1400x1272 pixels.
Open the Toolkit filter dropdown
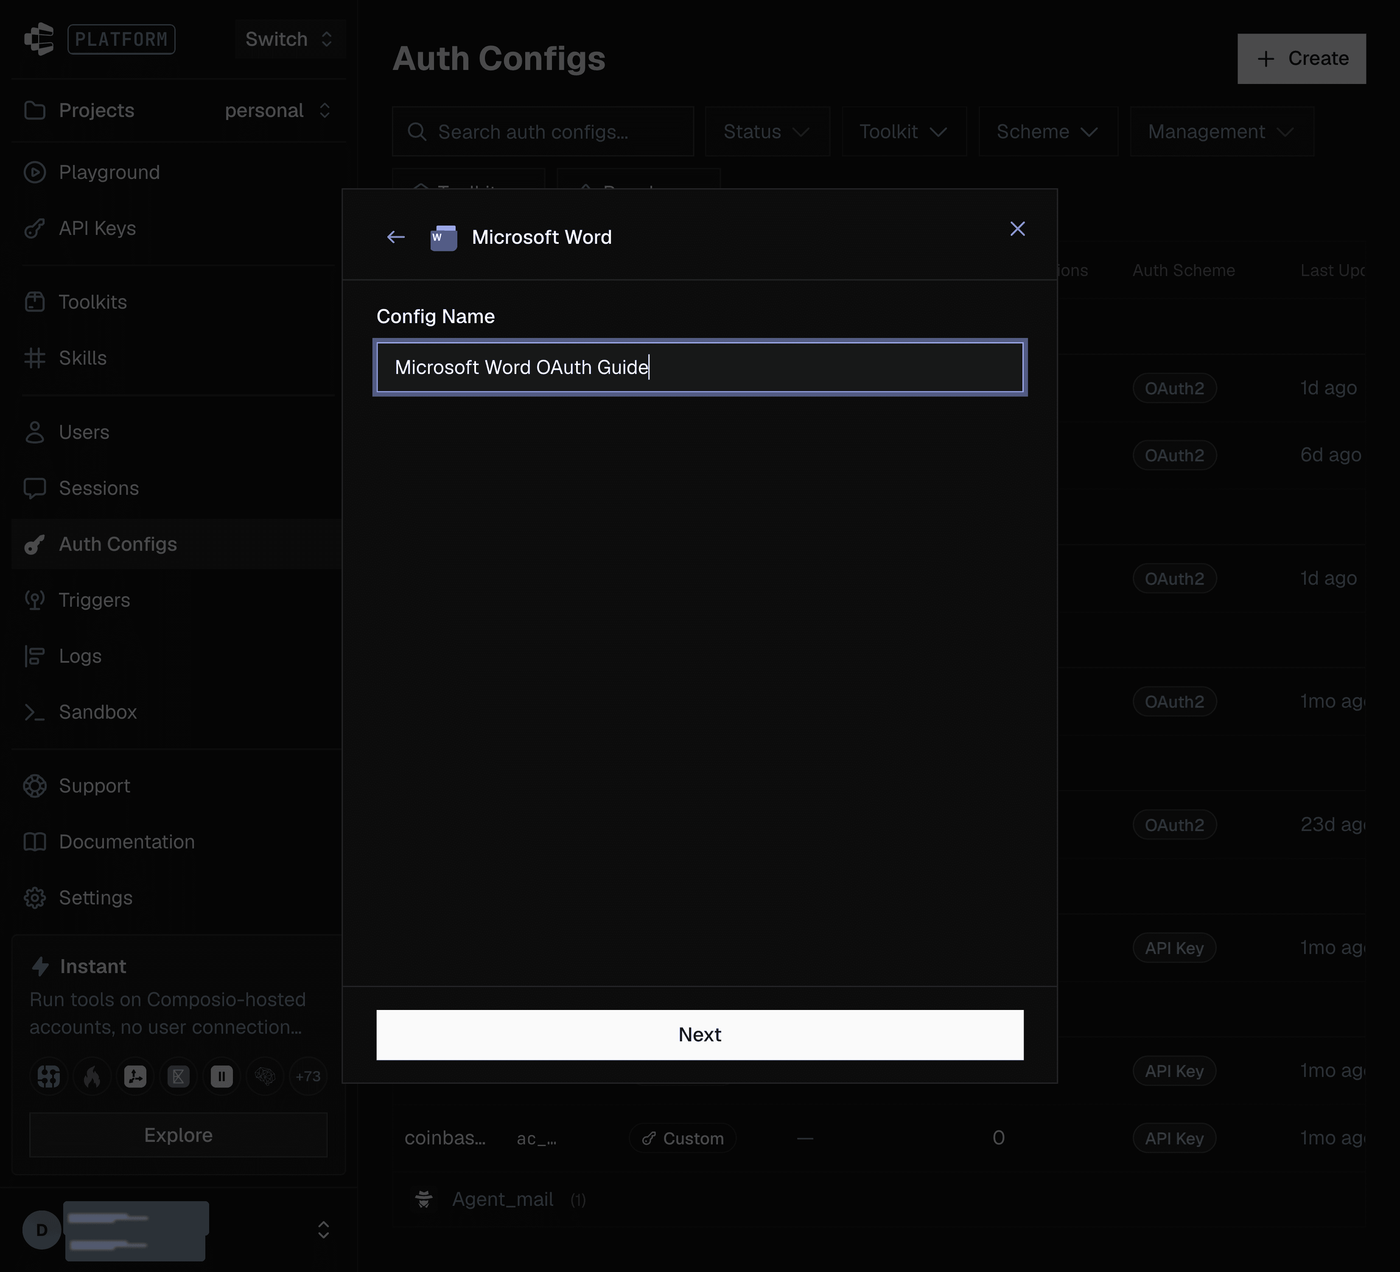tap(904, 132)
